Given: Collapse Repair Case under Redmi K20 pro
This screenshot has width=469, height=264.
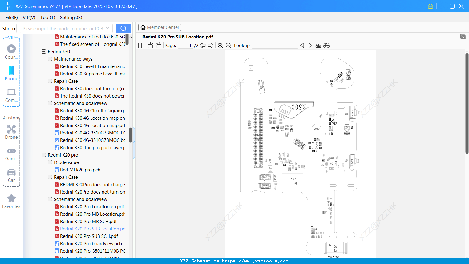Looking at the screenshot, I should (x=50, y=177).
